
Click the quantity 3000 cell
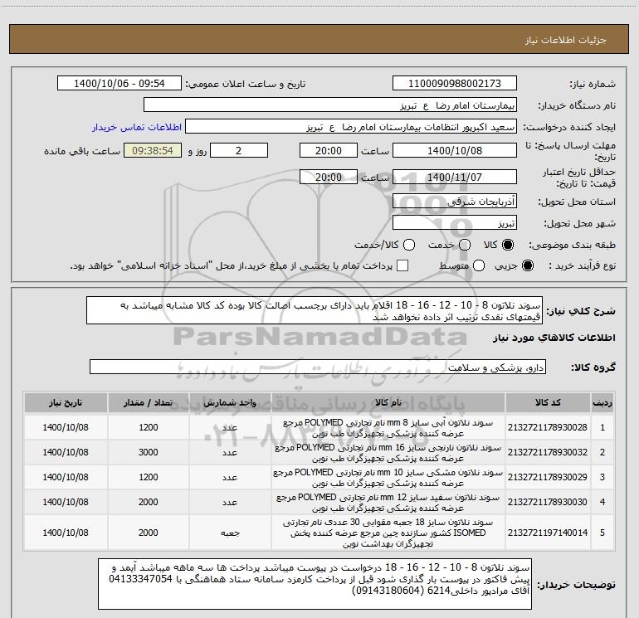[149, 452]
